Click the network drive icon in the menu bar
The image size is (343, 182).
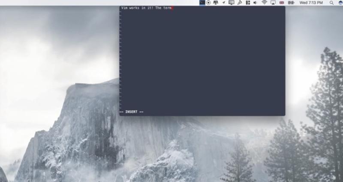tap(216, 3)
